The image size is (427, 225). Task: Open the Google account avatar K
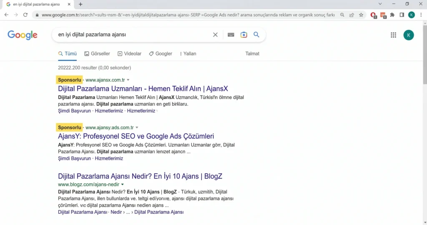[409, 35]
